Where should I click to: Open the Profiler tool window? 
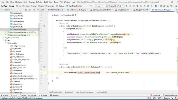tap(32, 95)
